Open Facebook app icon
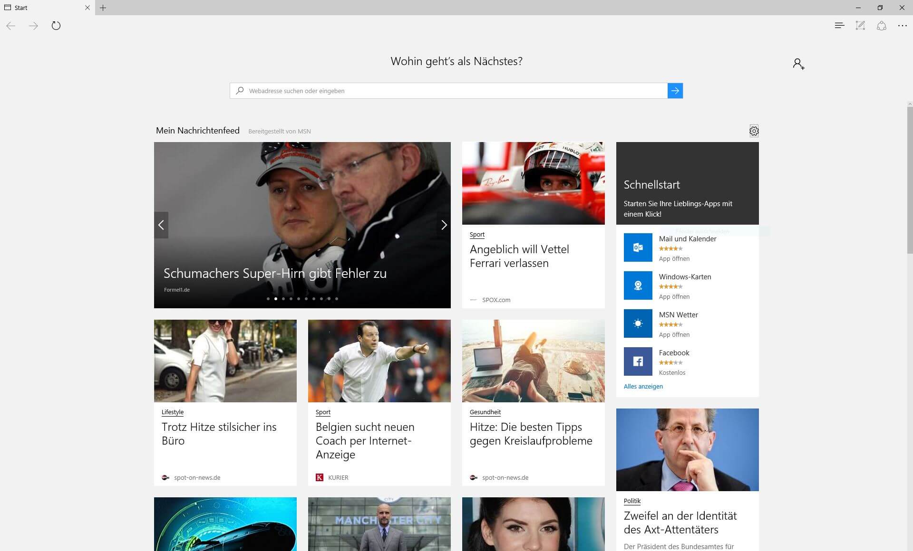The width and height of the screenshot is (913, 551). (x=638, y=361)
